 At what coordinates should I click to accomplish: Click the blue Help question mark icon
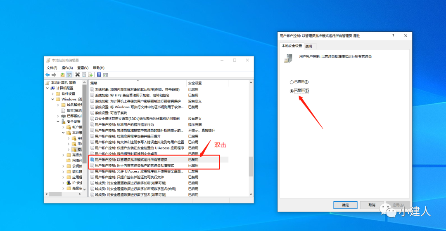tap(99, 75)
